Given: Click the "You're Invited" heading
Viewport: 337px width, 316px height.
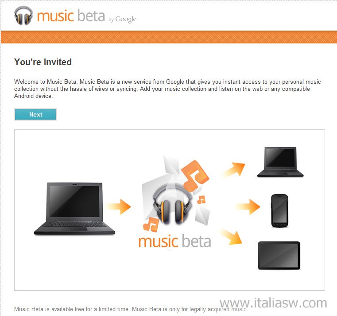Looking at the screenshot, I should tap(43, 62).
